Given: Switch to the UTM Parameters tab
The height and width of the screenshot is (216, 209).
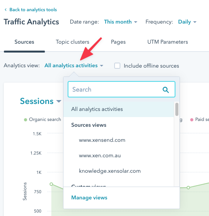Looking at the screenshot, I should 168,42.
